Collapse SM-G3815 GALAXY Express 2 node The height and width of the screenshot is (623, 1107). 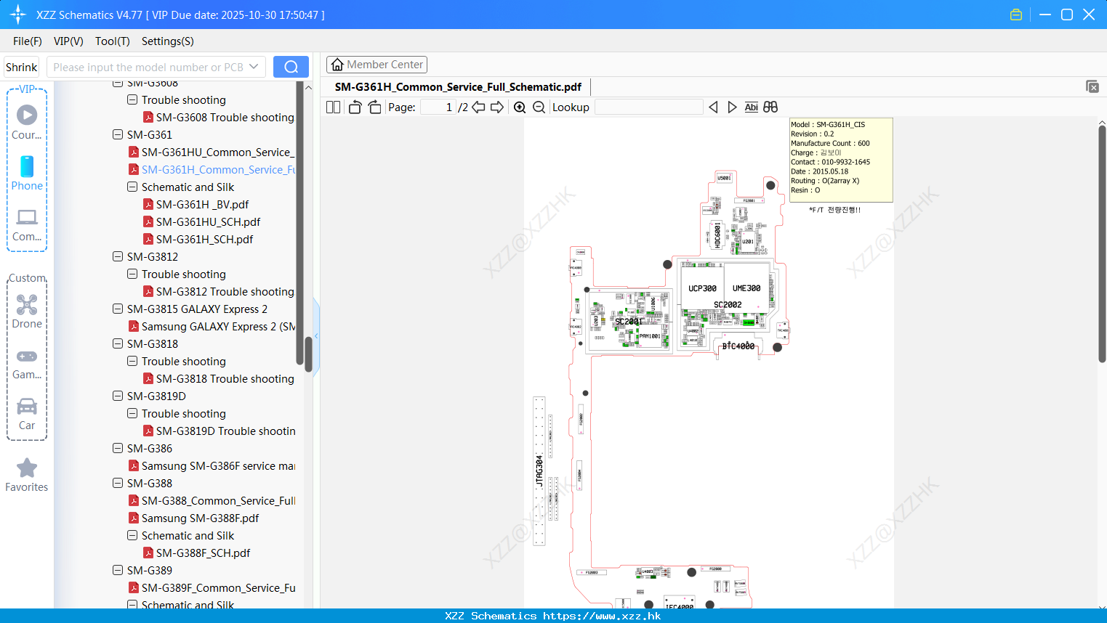tap(118, 309)
